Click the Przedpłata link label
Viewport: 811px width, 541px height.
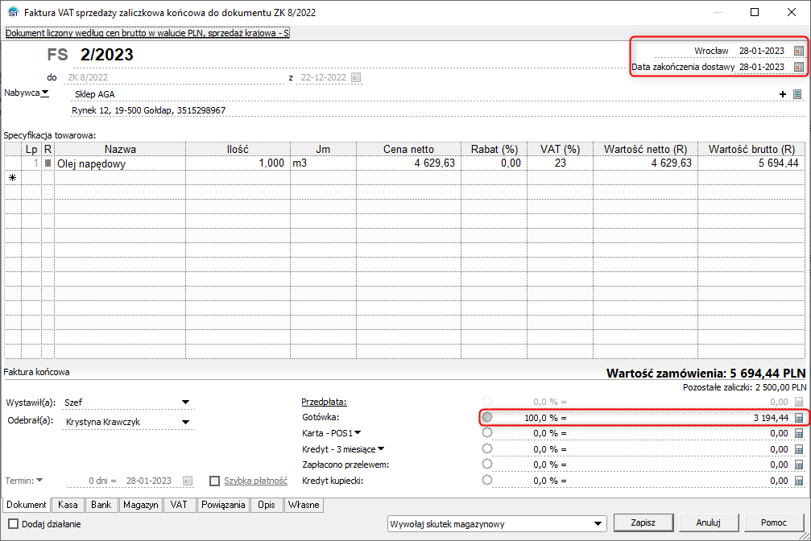click(325, 402)
